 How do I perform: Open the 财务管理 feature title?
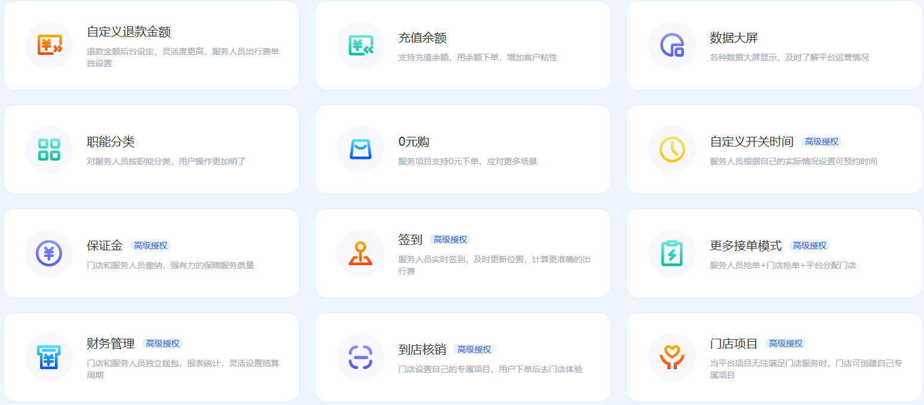point(110,343)
